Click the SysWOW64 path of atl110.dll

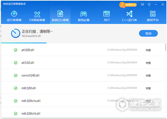[x=122, y=63]
